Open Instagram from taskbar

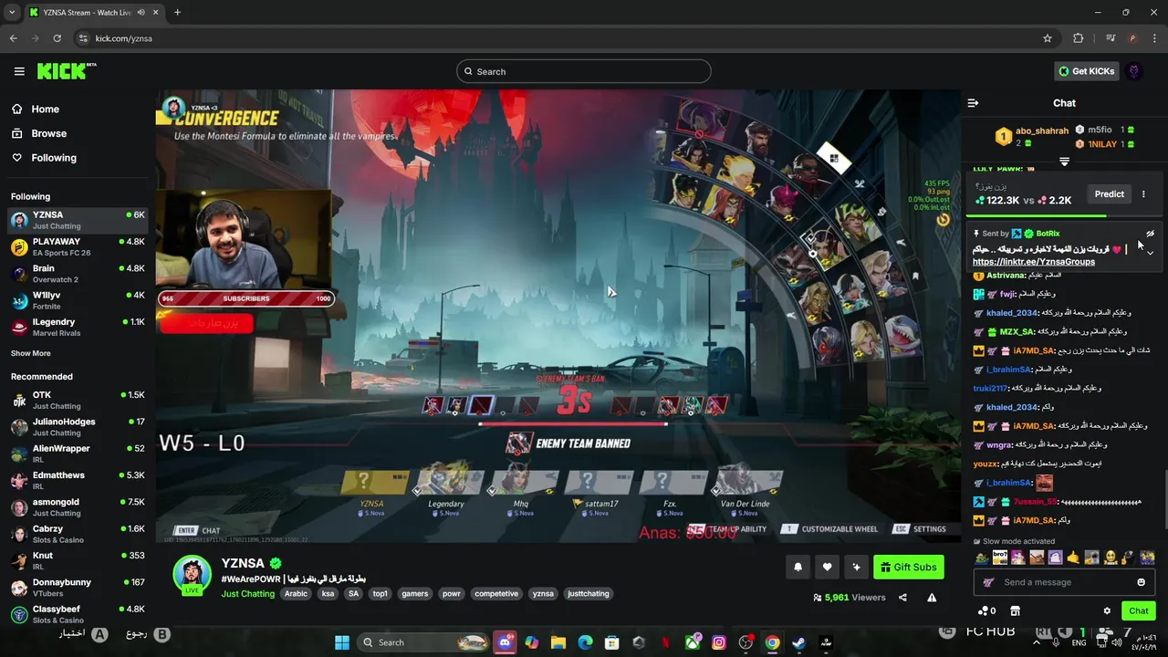point(719,642)
